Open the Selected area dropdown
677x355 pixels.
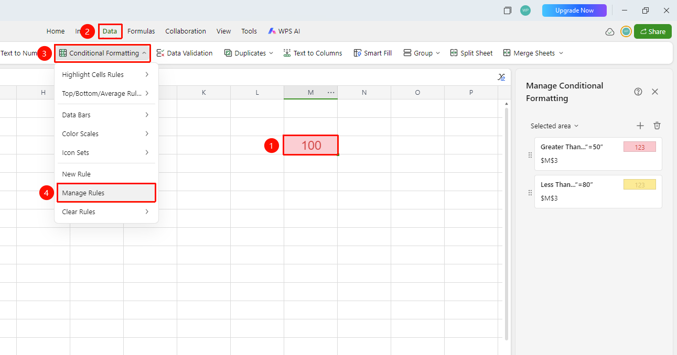pyautogui.click(x=554, y=126)
